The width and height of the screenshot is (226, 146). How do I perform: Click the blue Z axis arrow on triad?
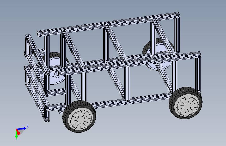pyautogui.click(x=21, y=129)
